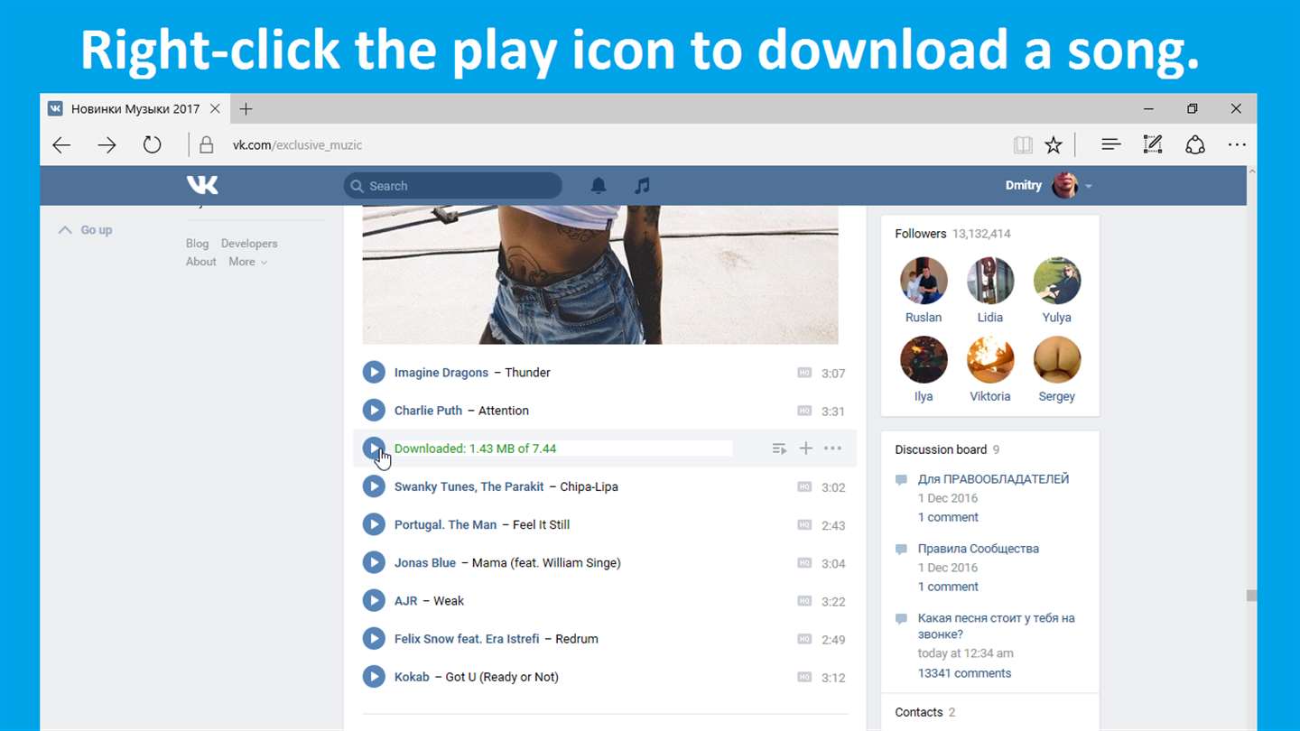Play Swanky Tunes Chipa-Lipa track
Viewport: 1300px width, 731px height.
(x=374, y=486)
